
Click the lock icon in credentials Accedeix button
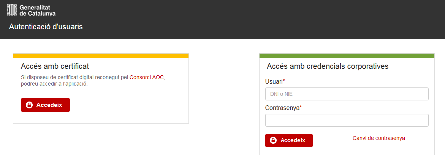[x=273, y=140]
